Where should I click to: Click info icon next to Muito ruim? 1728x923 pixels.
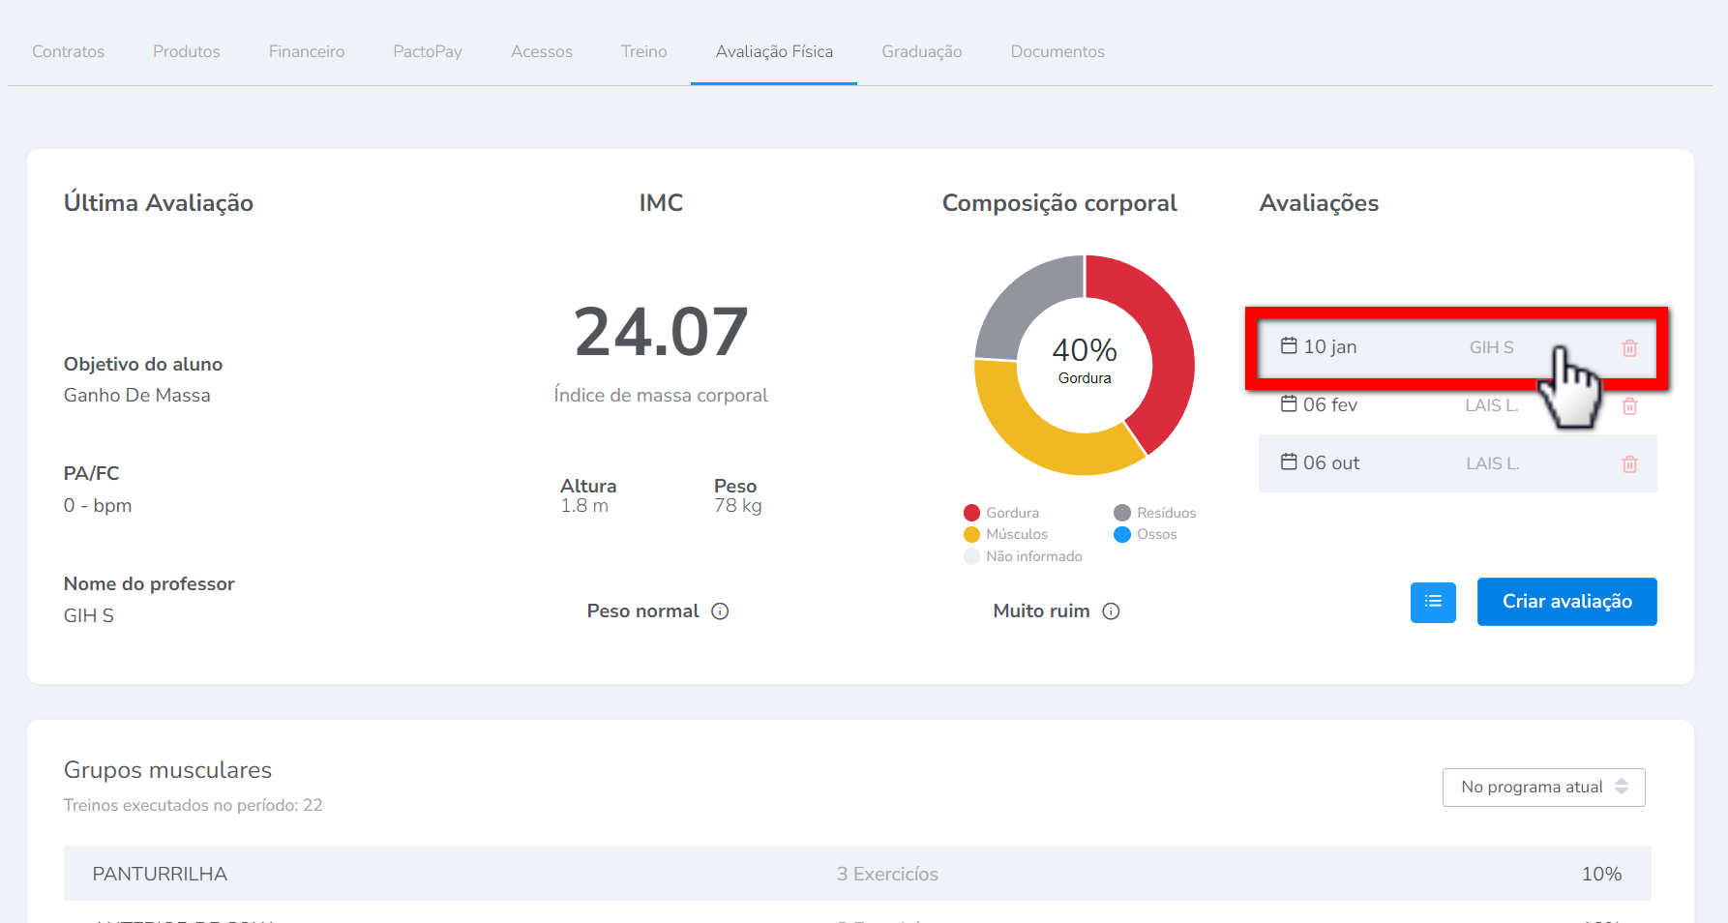[x=1111, y=611]
